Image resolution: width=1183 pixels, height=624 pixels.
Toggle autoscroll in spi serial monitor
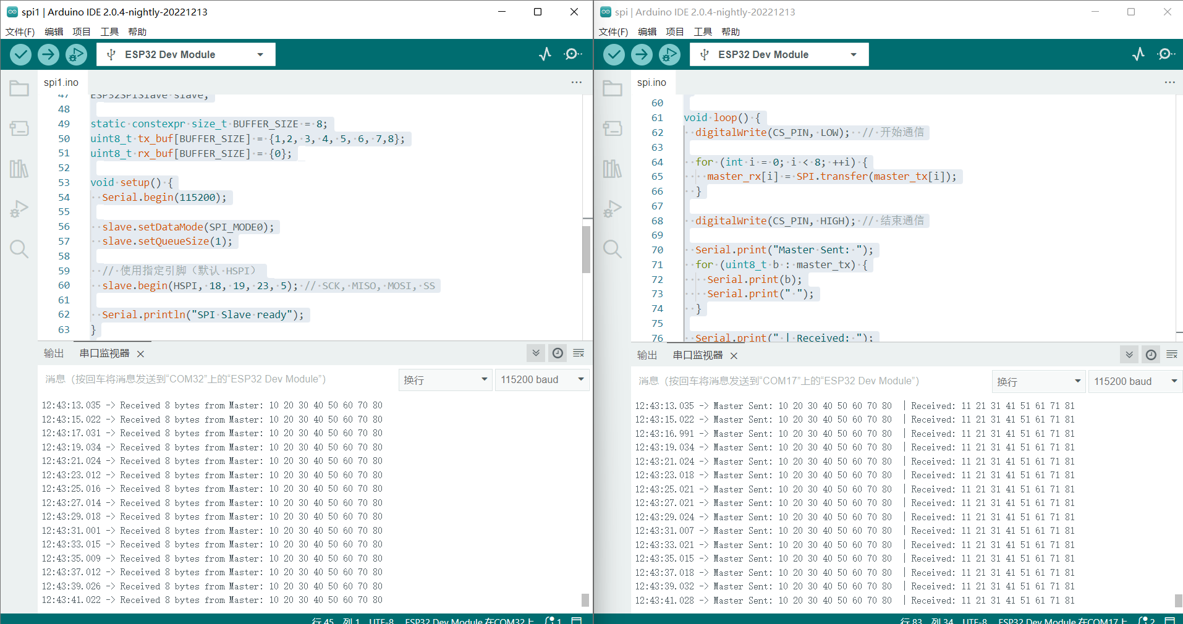[x=1129, y=355]
